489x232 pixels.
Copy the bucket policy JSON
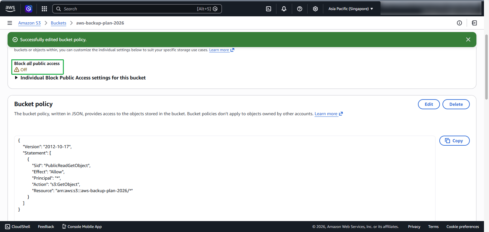click(454, 141)
